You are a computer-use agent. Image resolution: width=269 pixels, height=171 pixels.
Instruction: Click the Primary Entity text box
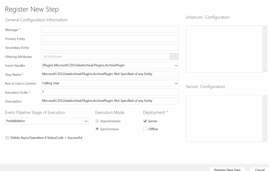tap(110, 39)
